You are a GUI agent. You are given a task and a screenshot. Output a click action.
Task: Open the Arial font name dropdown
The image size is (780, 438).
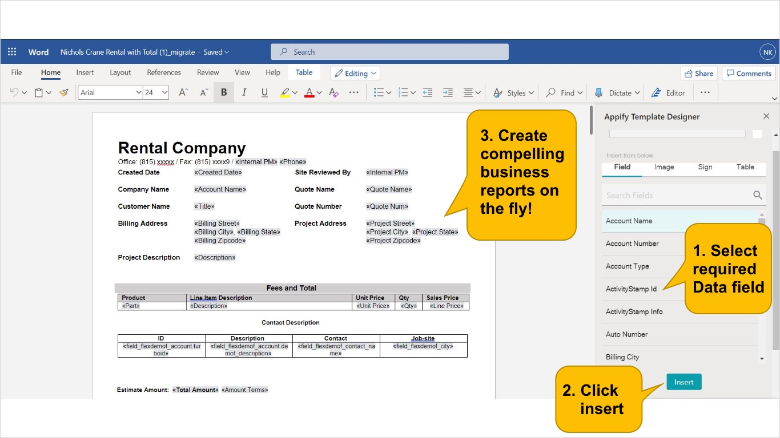coord(138,92)
